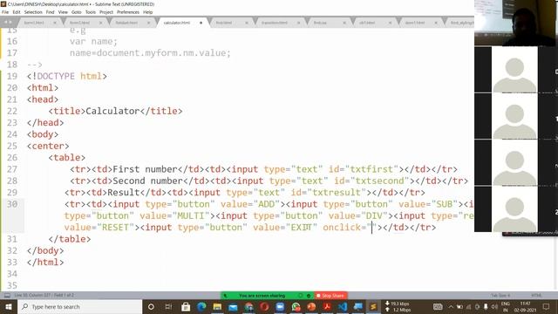Open the Project menu

[x=106, y=12]
